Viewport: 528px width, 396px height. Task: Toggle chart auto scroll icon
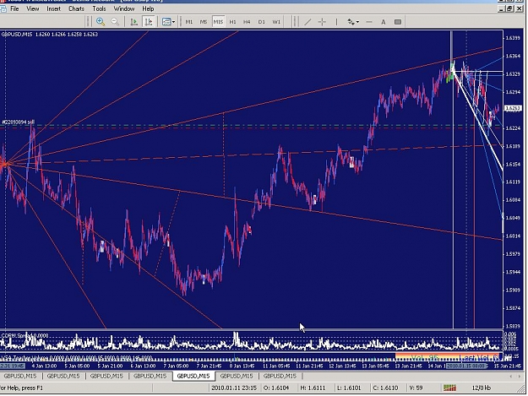[x=134, y=22]
